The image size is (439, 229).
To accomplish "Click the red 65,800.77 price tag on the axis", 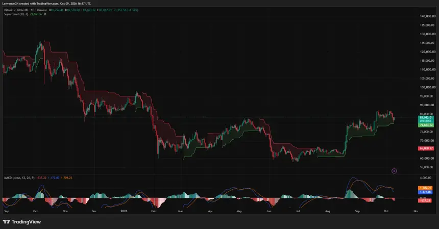I will pos(426,148).
